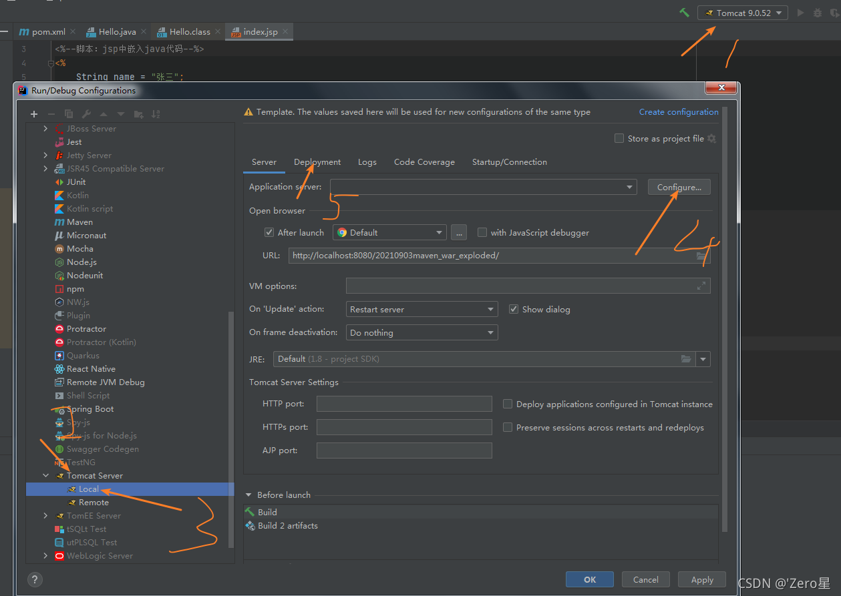Click the Cancel button

(x=646, y=579)
